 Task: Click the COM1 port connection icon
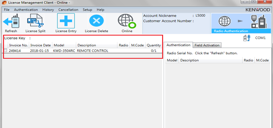(247, 38)
